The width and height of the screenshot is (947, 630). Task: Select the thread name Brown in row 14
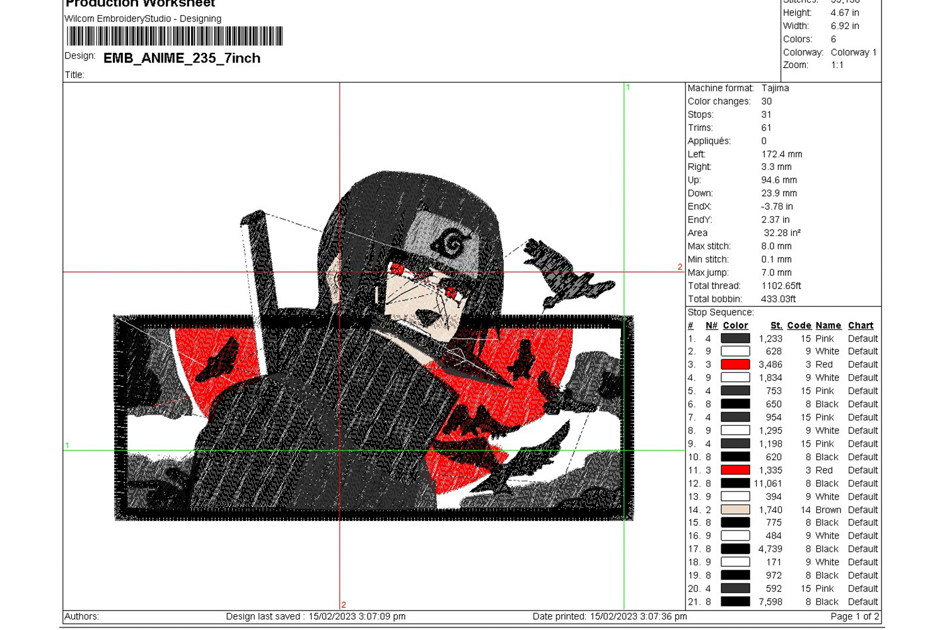coord(828,510)
